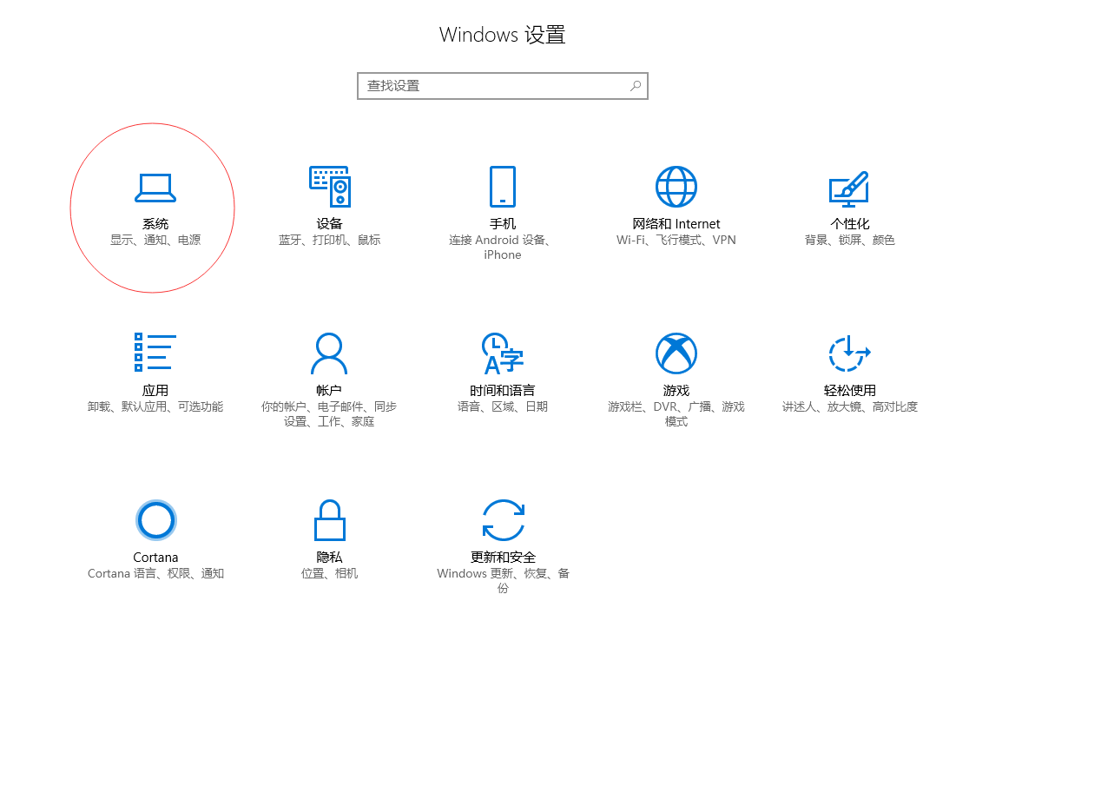
Task: Click the "设备" category title
Action: point(329,224)
